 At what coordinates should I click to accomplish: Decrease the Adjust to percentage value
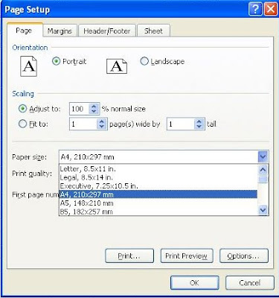[94, 111]
